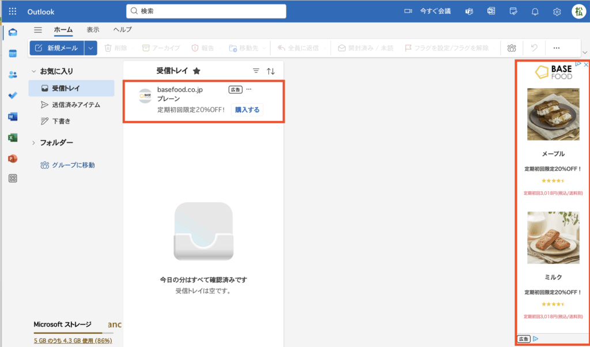Toggle 開封済み / 未読 status
The height and width of the screenshot is (347, 590).
365,48
